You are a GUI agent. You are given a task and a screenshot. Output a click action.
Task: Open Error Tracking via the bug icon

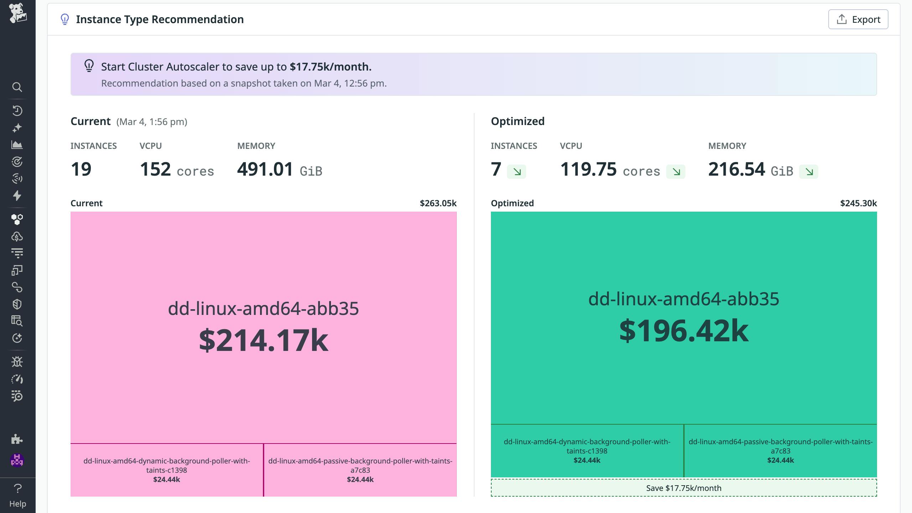click(17, 362)
